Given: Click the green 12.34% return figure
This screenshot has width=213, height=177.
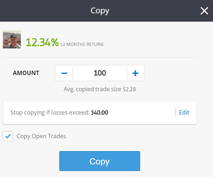Looking at the screenshot, I should click(x=42, y=42).
